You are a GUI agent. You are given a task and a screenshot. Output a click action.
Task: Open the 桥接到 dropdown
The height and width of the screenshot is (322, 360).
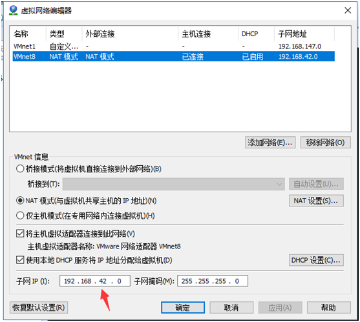(174, 184)
